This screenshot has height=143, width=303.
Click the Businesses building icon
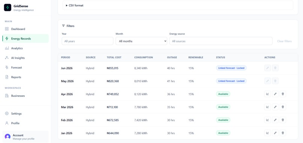7,96
